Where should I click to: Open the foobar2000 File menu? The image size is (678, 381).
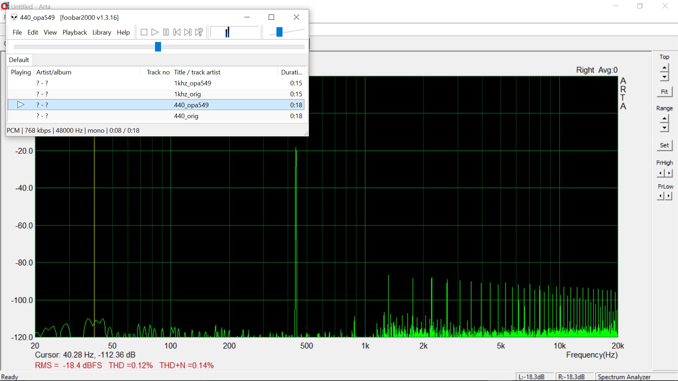[17, 32]
